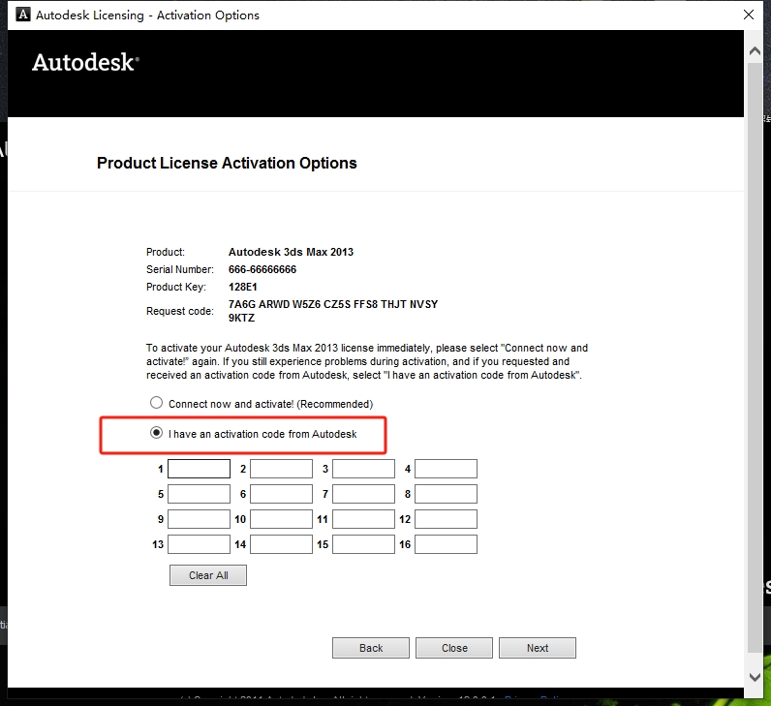Click activation code field 7
Viewport: 771px width, 706px height.
(x=363, y=494)
